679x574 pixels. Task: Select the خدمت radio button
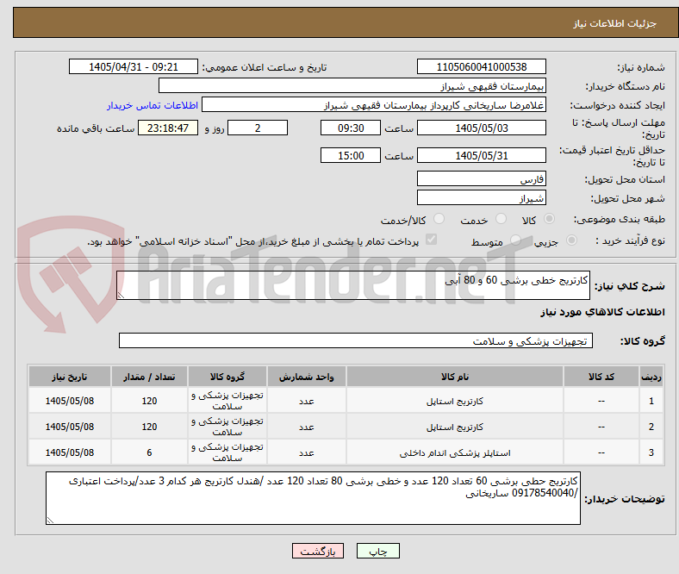point(501,219)
